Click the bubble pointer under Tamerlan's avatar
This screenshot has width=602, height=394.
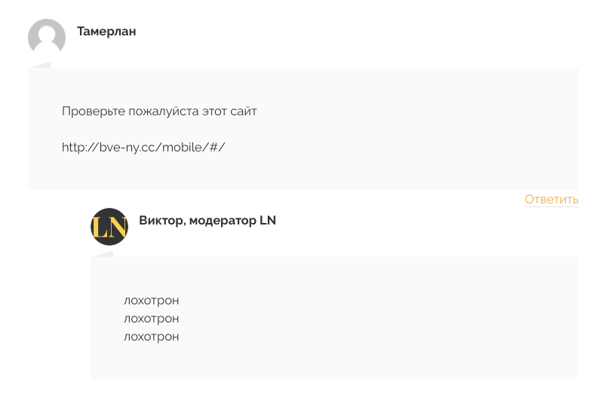pyautogui.click(x=40, y=65)
